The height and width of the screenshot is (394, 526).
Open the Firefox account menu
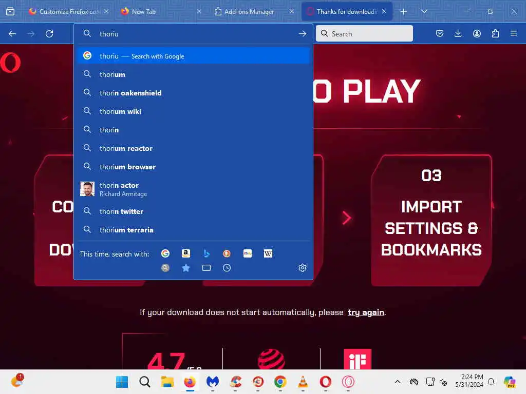(x=477, y=33)
